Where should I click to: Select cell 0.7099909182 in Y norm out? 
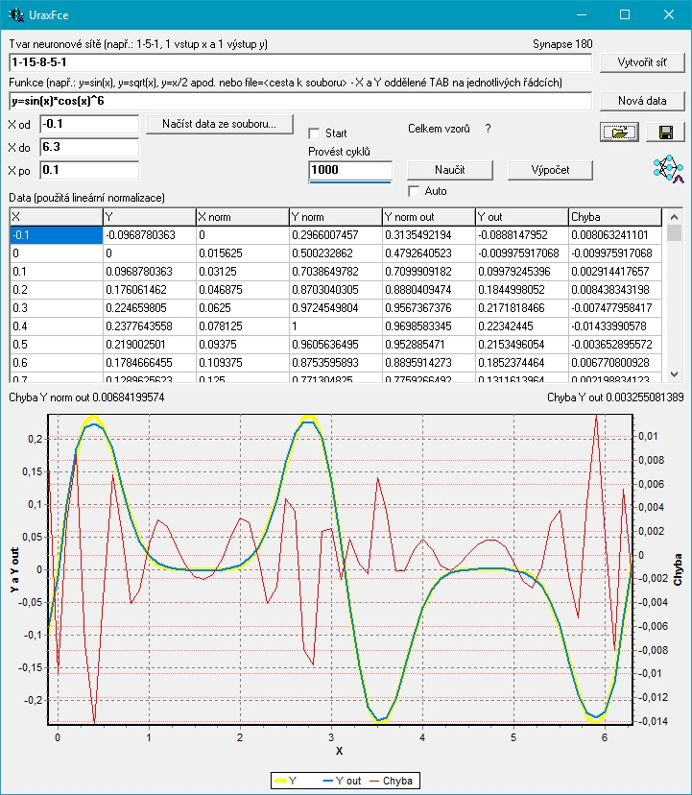coord(429,272)
